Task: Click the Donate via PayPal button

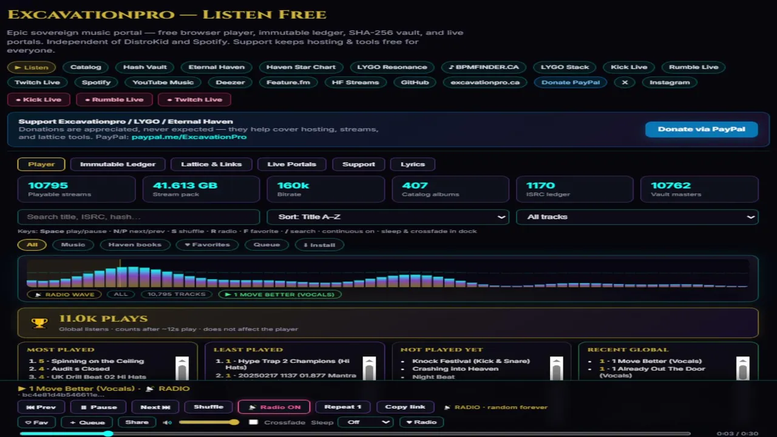Action: (702, 129)
